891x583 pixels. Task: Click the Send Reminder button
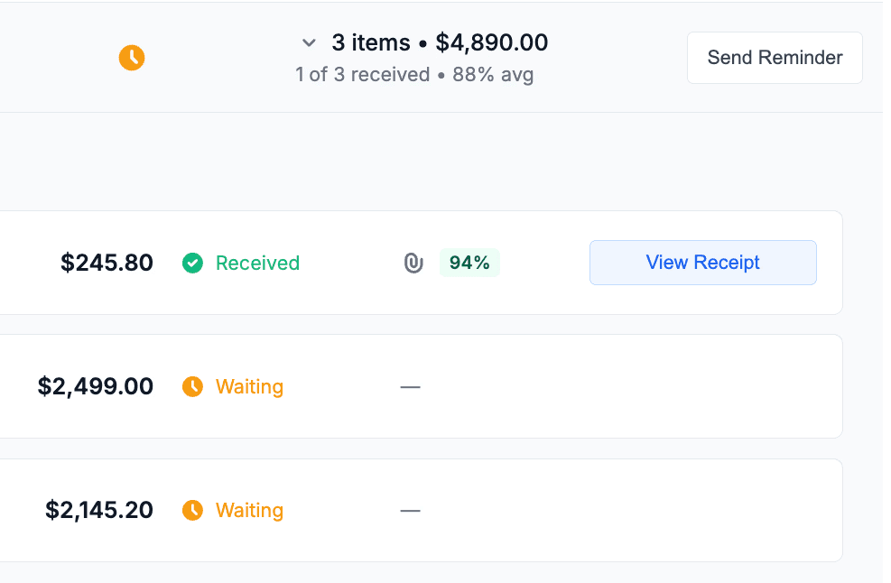(x=775, y=58)
